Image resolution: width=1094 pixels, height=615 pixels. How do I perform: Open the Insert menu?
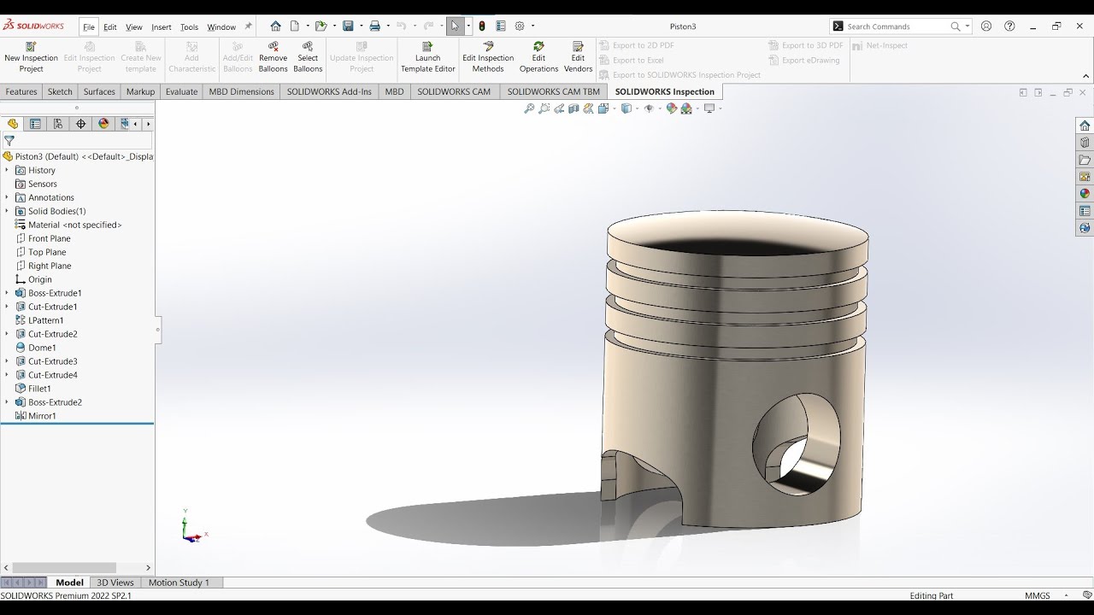click(162, 26)
